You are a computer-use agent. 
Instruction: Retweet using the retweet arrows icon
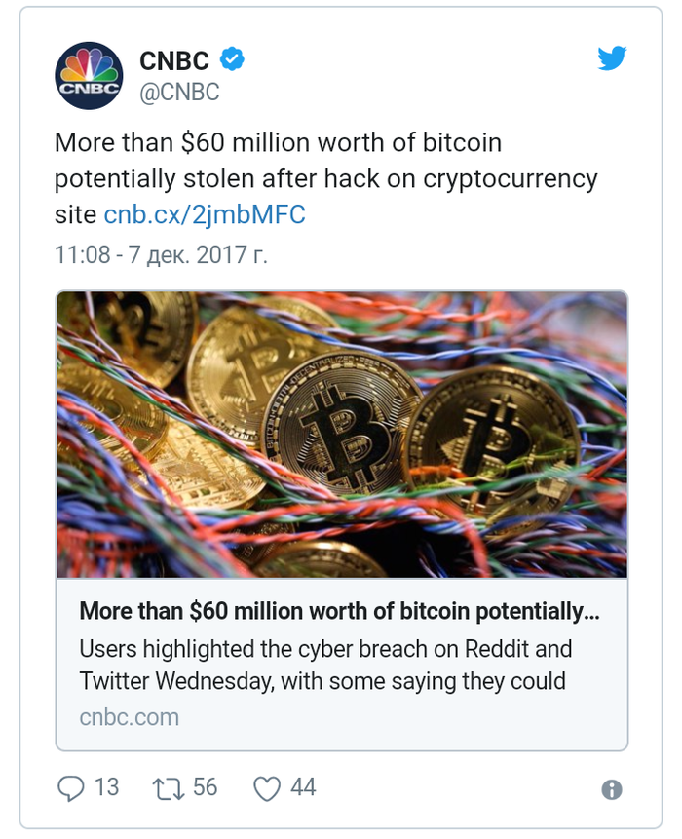pyautogui.click(x=169, y=787)
